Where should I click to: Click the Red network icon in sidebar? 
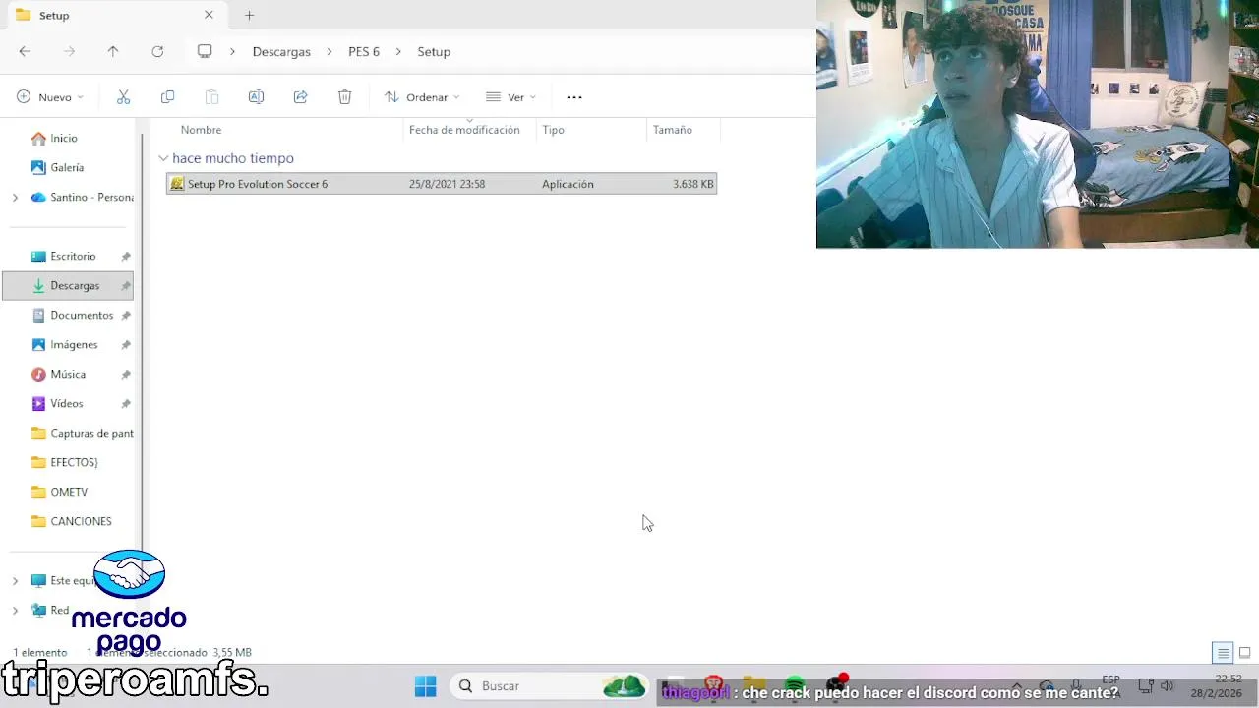[x=38, y=610]
